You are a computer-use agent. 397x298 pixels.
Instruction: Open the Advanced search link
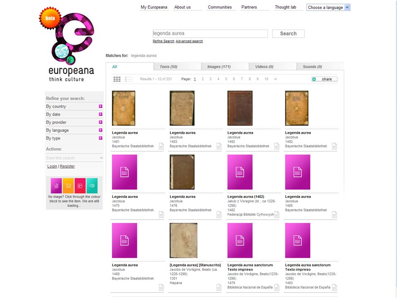(189, 41)
